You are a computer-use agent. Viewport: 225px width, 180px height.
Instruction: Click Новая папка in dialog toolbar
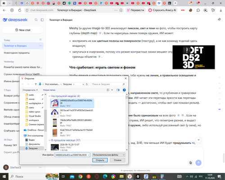(x=49, y=90)
